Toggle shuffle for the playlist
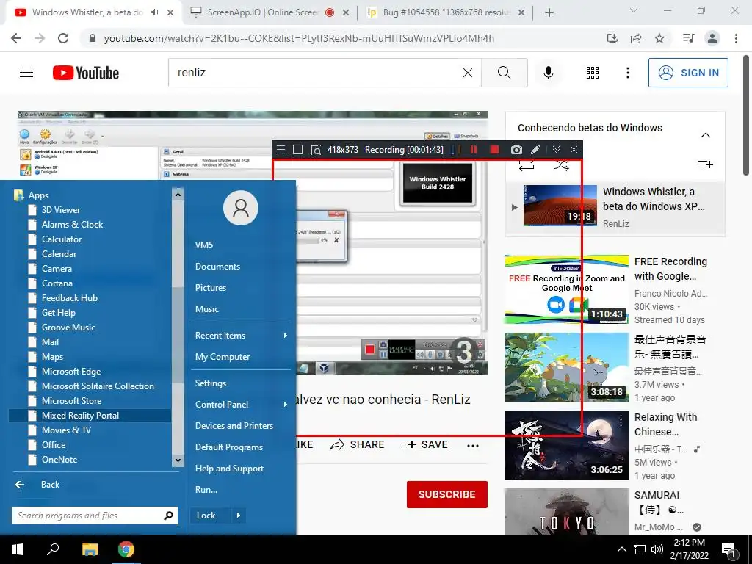Image resolution: width=752 pixels, height=564 pixels. coord(562,165)
